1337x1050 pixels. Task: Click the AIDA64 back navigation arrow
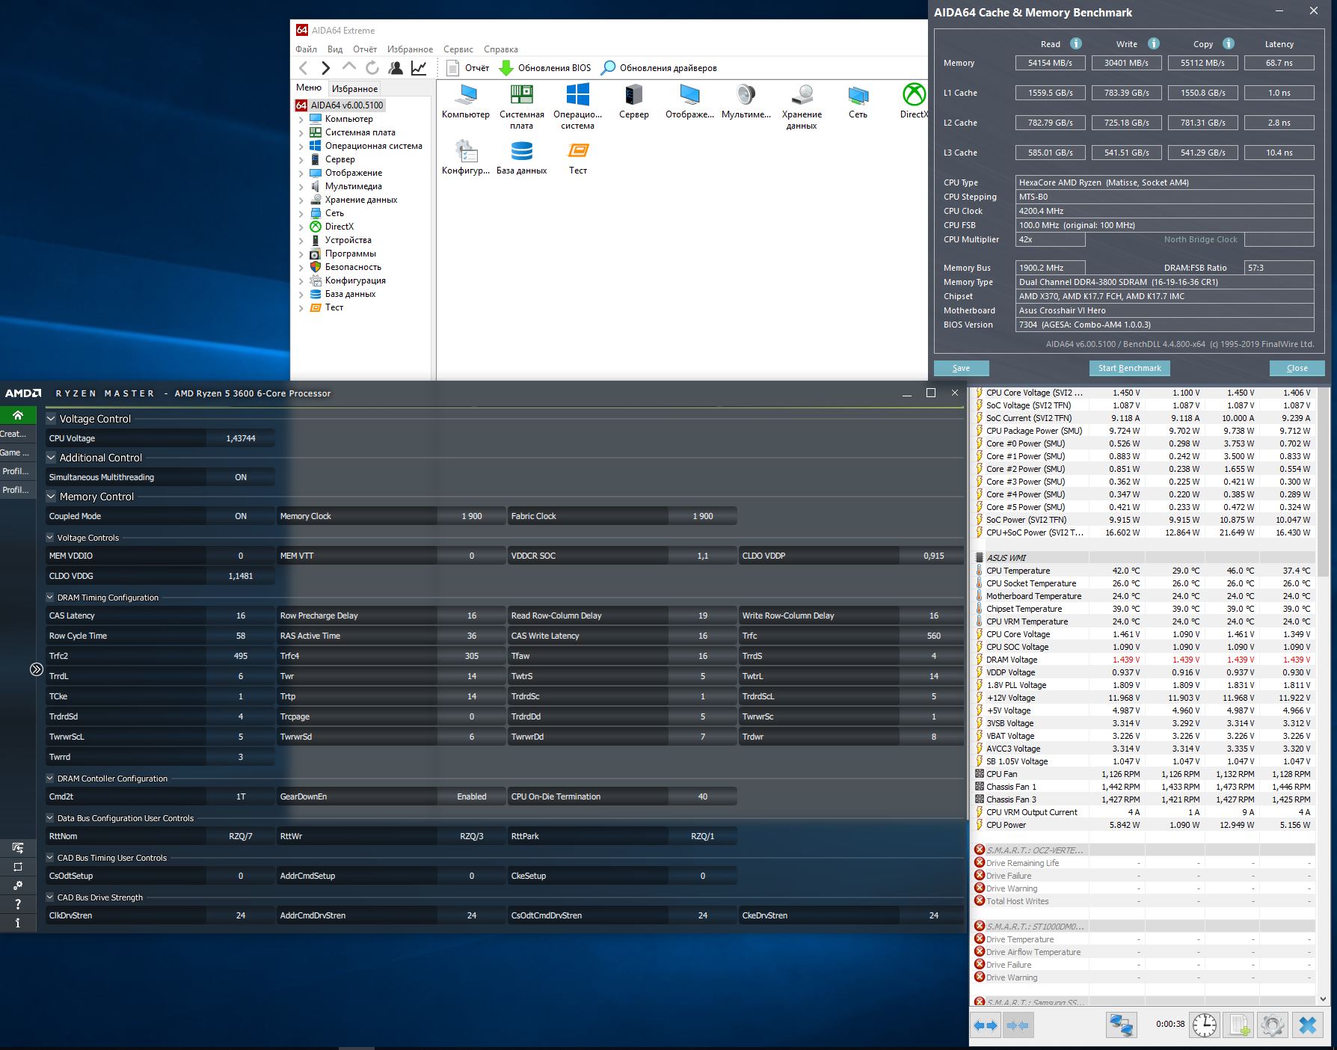click(x=304, y=68)
